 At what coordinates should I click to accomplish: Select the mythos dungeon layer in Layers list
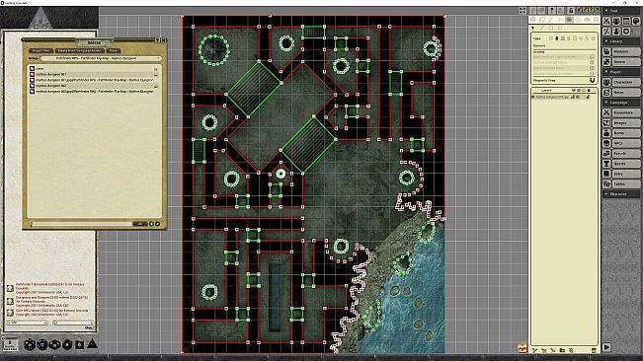pos(552,97)
